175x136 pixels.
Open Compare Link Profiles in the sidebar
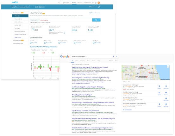[x=20, y=34]
